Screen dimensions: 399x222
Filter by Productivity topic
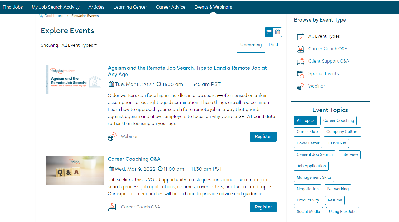pyautogui.click(x=308, y=200)
